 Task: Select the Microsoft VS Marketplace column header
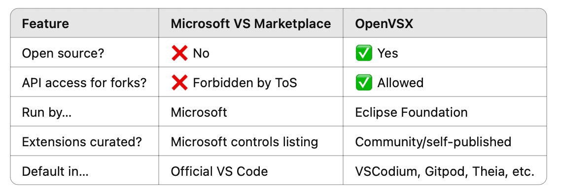coord(251,24)
